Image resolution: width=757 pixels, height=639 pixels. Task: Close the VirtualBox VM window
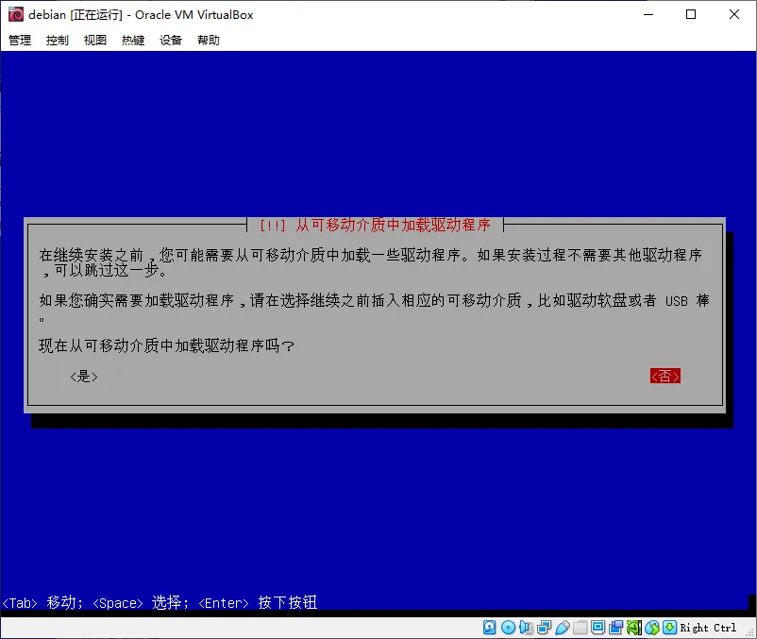pos(734,14)
